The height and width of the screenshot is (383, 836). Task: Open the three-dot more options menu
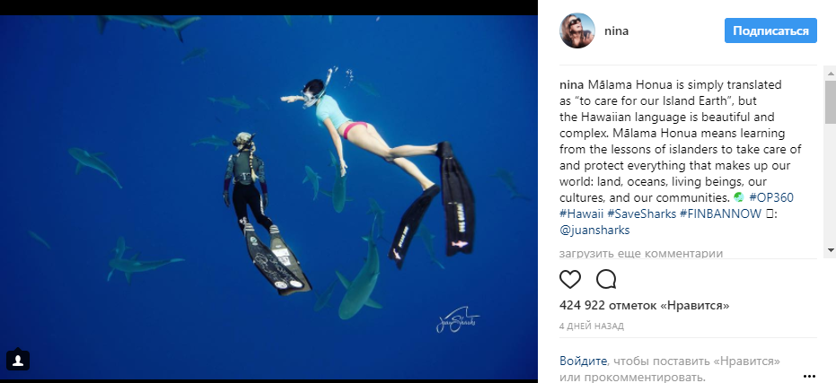click(x=809, y=376)
